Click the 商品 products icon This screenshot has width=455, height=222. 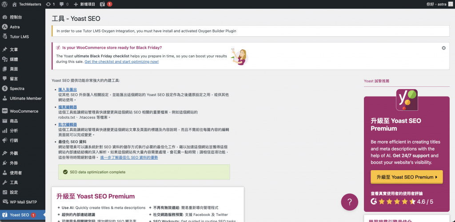click(4, 121)
